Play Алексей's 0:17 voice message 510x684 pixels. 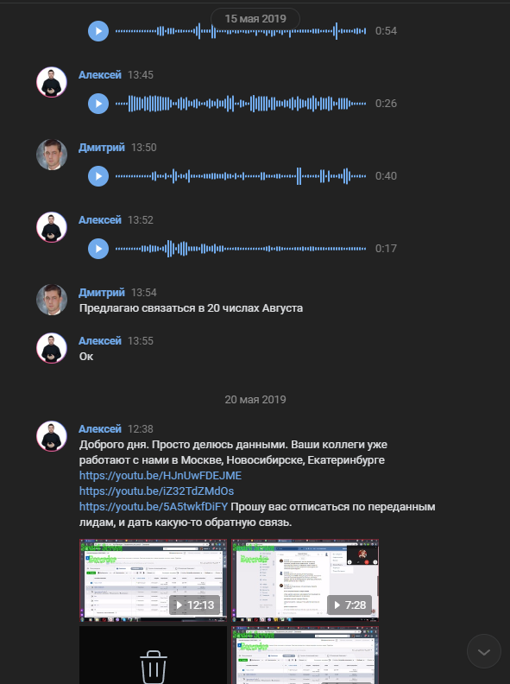tap(98, 248)
